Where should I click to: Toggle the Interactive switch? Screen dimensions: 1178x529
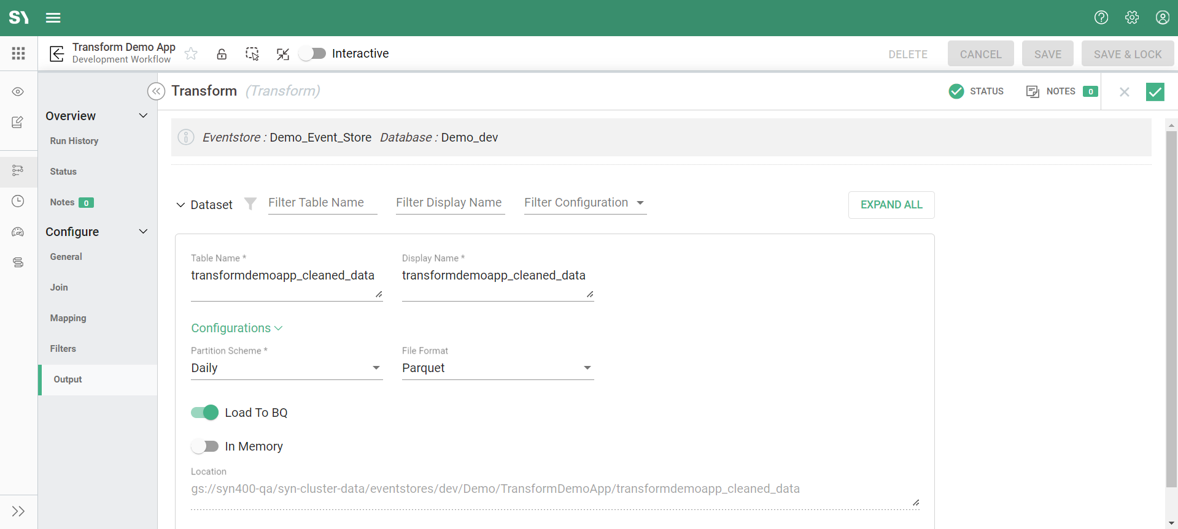pos(313,54)
